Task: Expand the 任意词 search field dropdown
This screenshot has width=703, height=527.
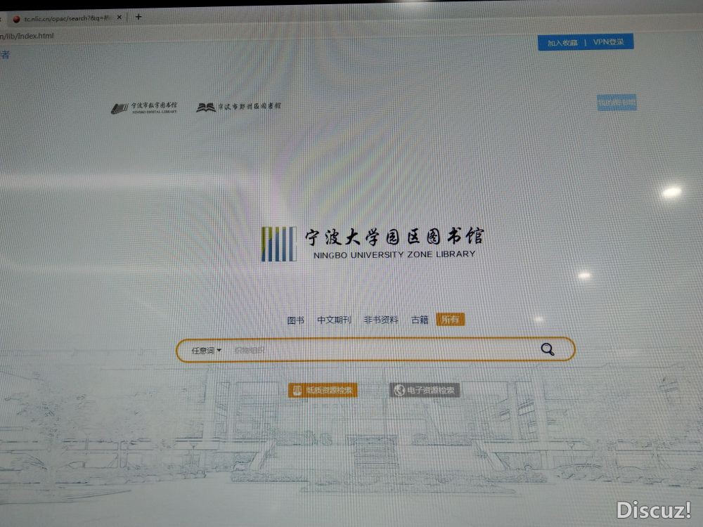Action: pyautogui.click(x=206, y=350)
